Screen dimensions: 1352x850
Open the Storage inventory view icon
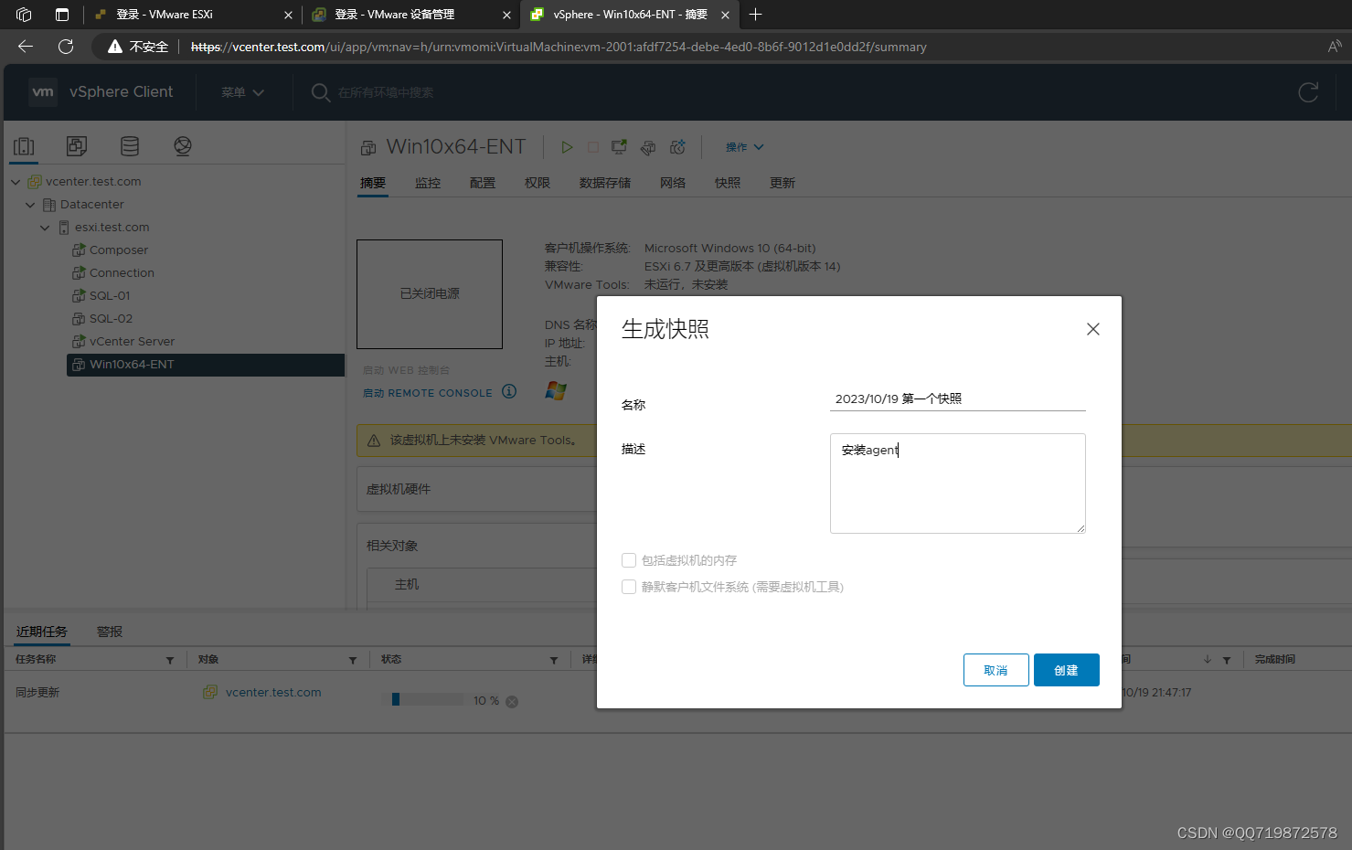coord(130,146)
